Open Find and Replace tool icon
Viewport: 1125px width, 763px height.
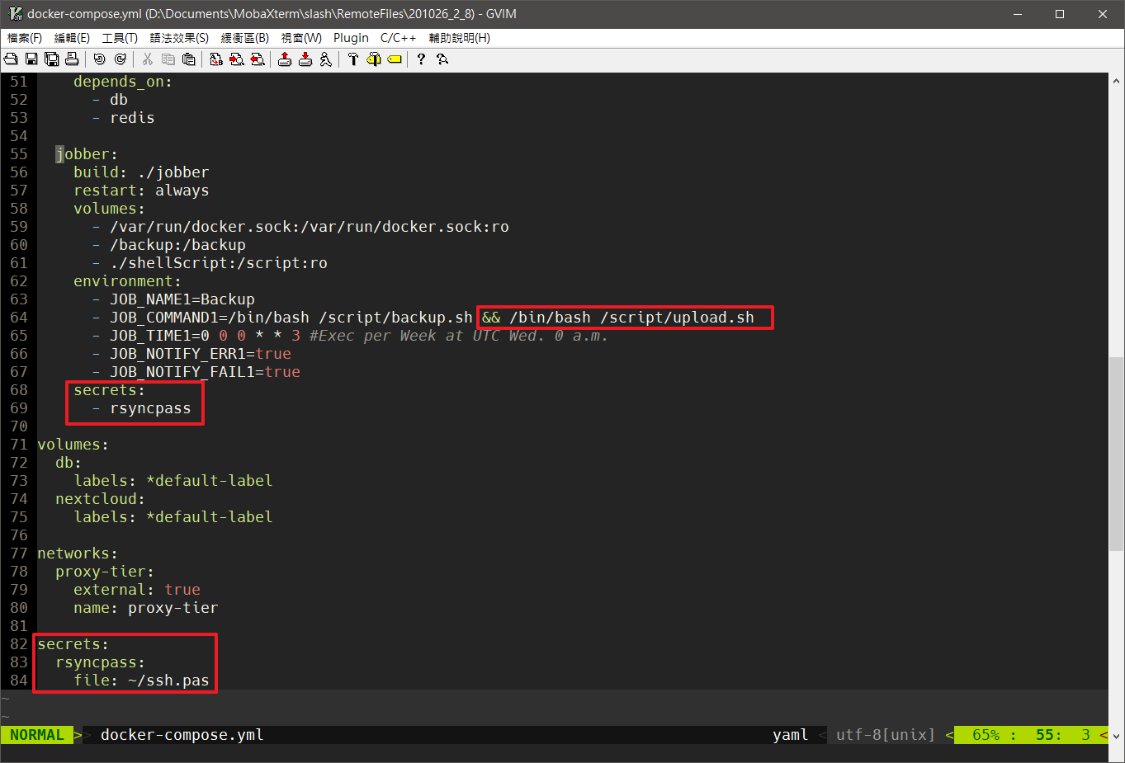click(x=216, y=59)
